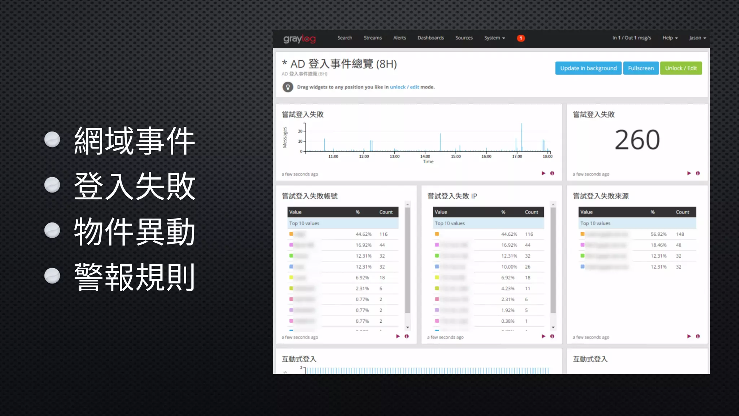Click orange swatch in 嘗試登入失敗帳號 first row
The image size is (739, 416).
tap(291, 234)
